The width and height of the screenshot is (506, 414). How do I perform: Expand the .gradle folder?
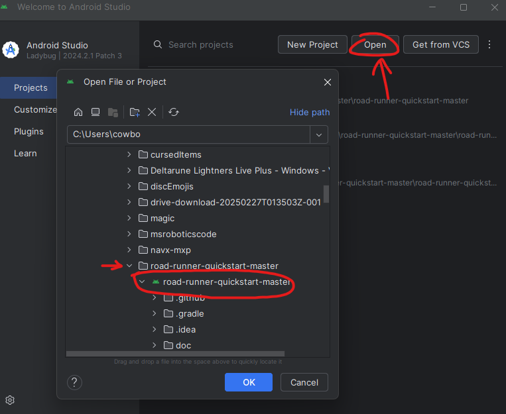(155, 313)
